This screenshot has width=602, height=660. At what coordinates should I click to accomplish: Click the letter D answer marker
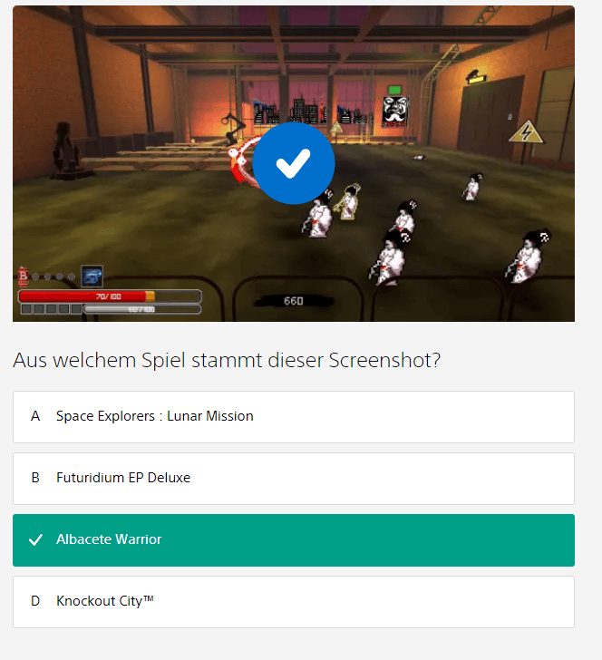click(x=35, y=601)
